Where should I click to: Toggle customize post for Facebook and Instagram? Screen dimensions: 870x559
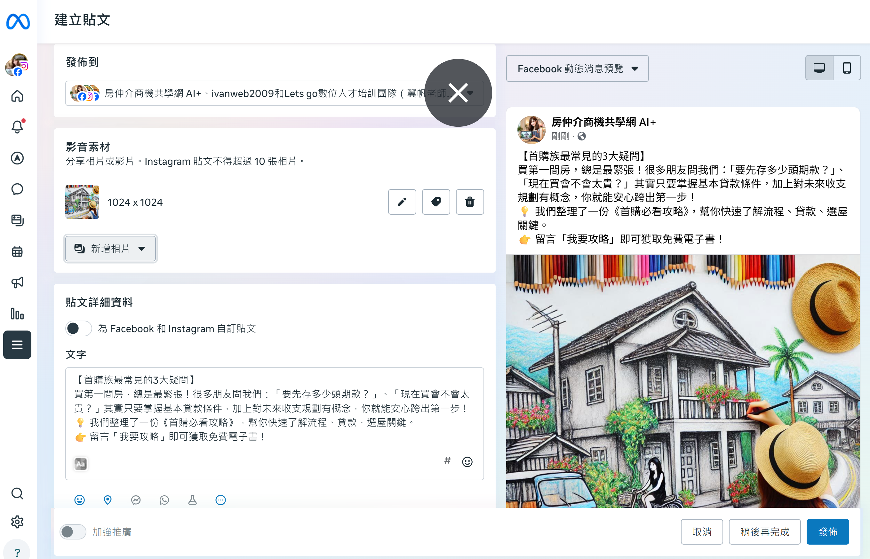(x=78, y=329)
